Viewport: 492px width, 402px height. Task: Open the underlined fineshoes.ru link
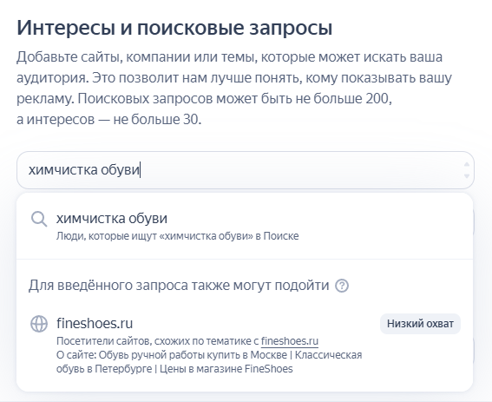click(290, 341)
